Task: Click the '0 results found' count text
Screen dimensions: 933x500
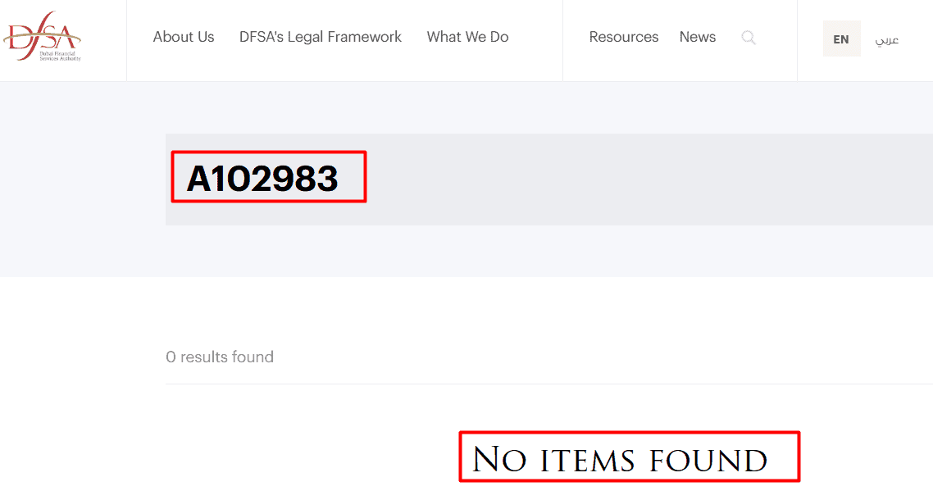Action: coord(220,357)
